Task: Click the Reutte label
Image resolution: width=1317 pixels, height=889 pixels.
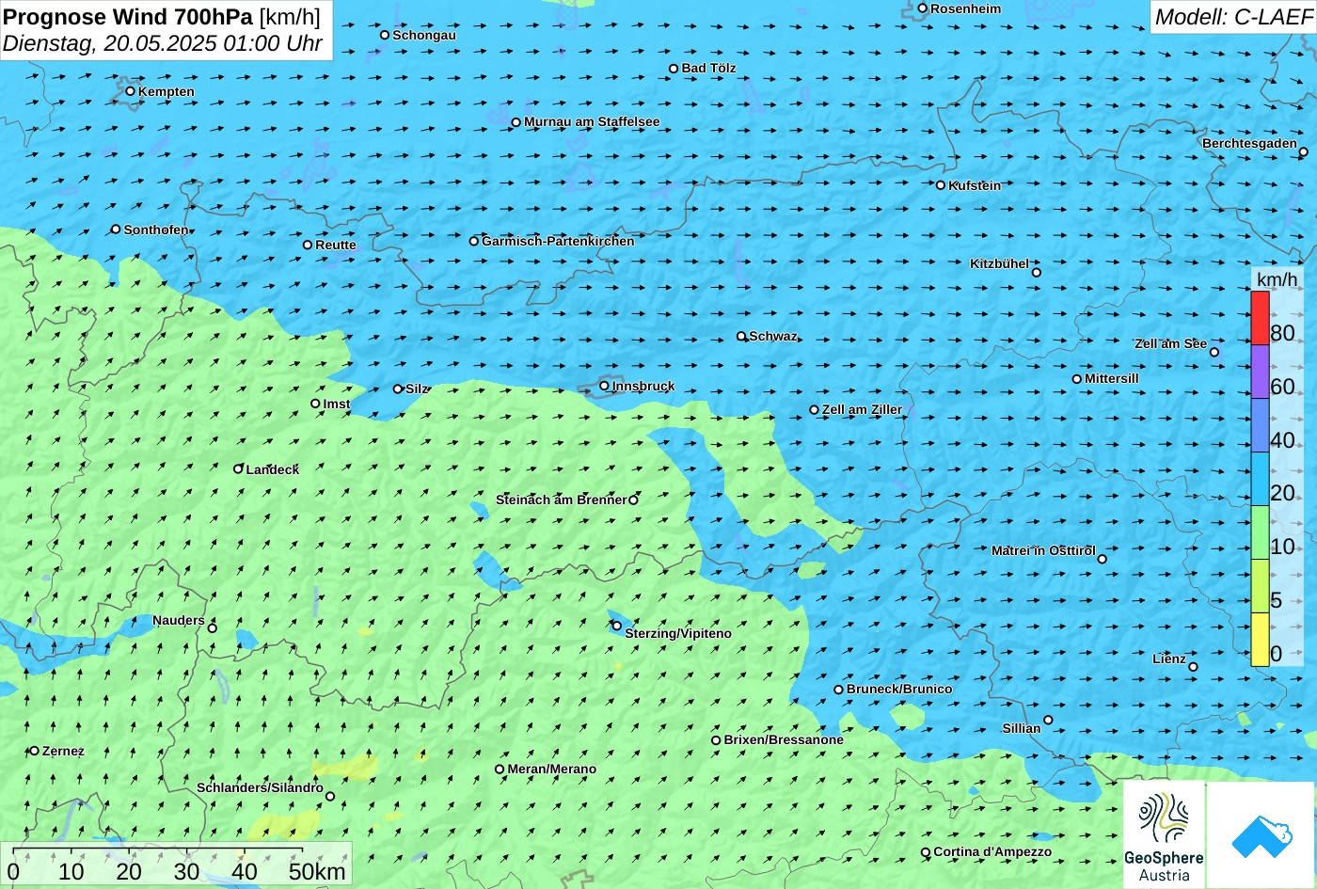Action: (x=336, y=245)
